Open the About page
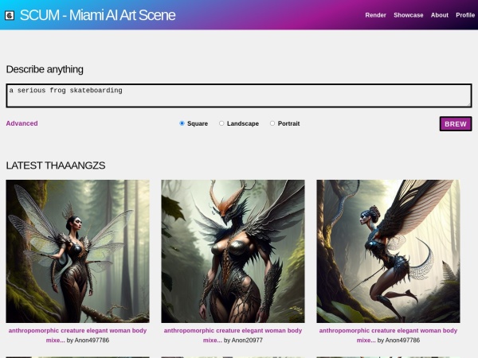Viewport: 478px width, 358px height. coord(439,15)
